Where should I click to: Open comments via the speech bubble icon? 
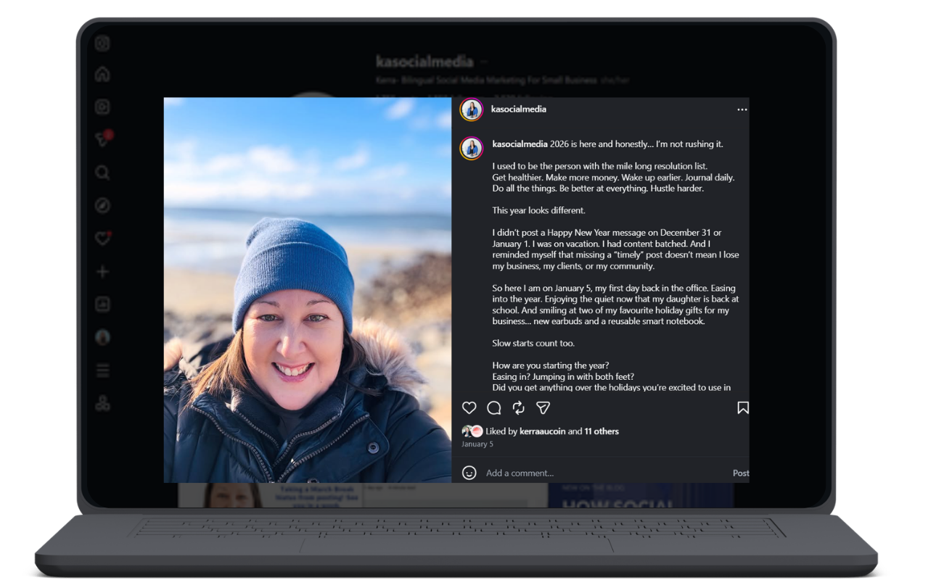[493, 408]
